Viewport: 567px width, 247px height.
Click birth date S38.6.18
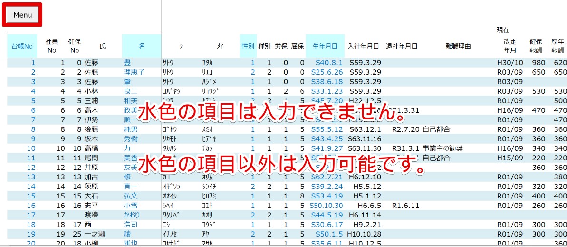click(327, 81)
